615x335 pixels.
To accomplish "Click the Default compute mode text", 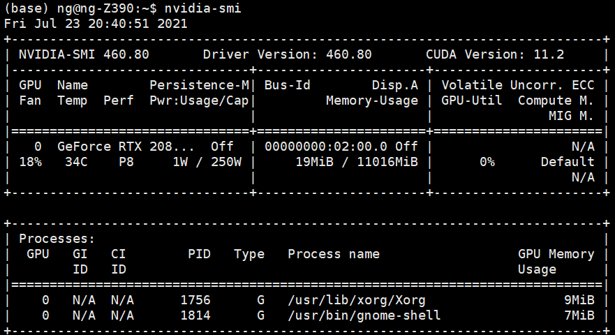I will pyautogui.click(x=567, y=162).
